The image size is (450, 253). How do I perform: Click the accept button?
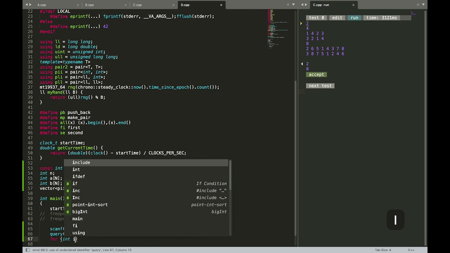[316, 74]
